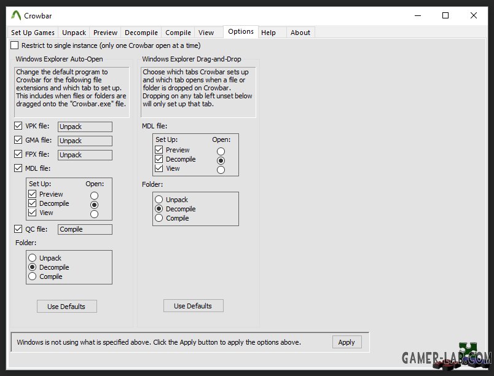Go to the Compile tab

click(x=178, y=33)
